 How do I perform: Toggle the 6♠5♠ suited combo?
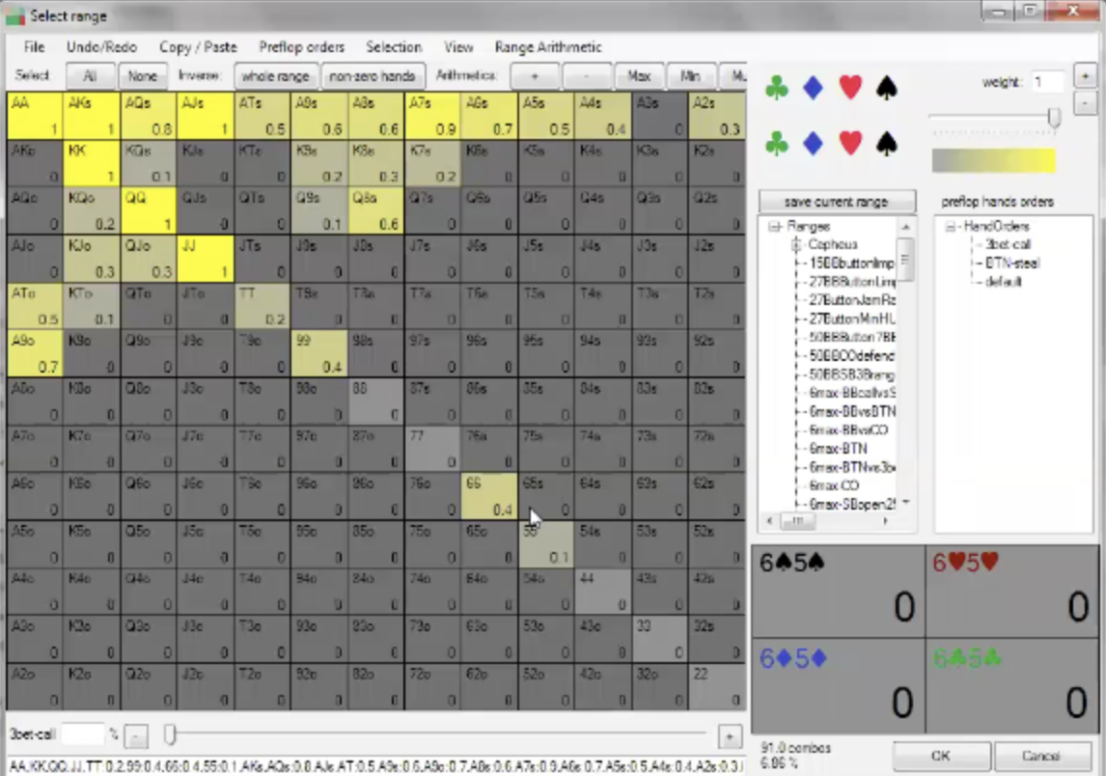tap(838, 592)
